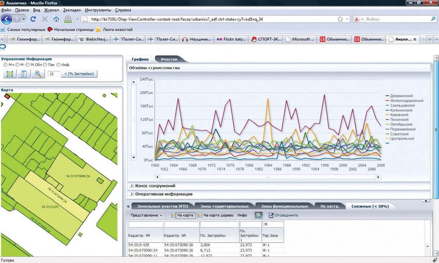
Task: Click the Firefox forward navigation arrow
Action: [17, 19]
